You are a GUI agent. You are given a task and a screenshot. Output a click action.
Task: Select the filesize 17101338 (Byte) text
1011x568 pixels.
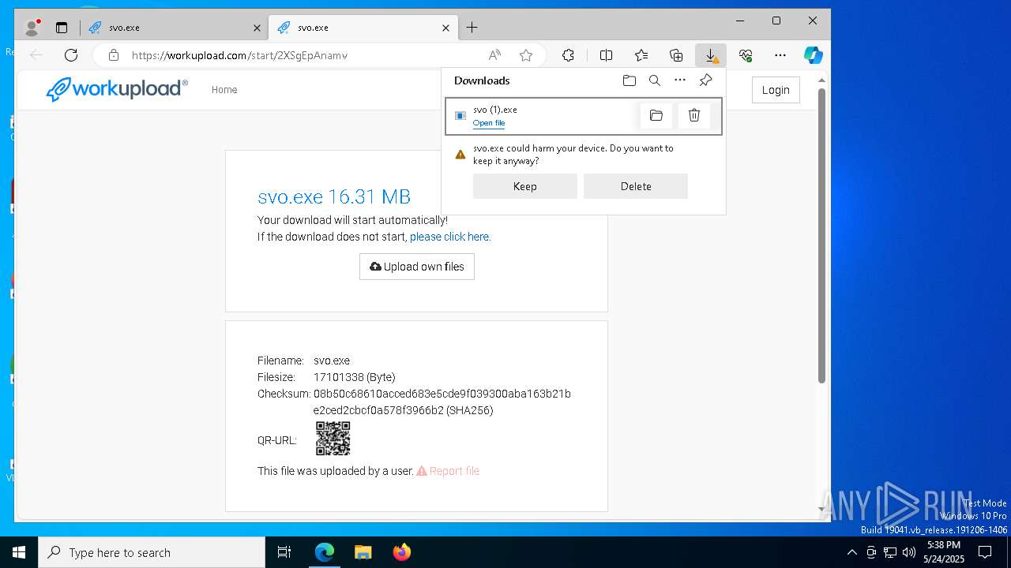[355, 377]
